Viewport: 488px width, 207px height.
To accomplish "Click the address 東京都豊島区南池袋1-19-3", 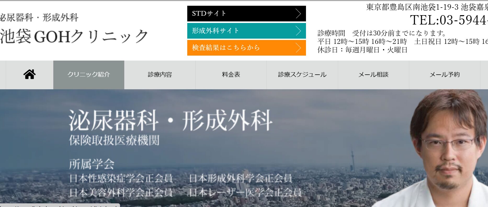I will (412, 7).
